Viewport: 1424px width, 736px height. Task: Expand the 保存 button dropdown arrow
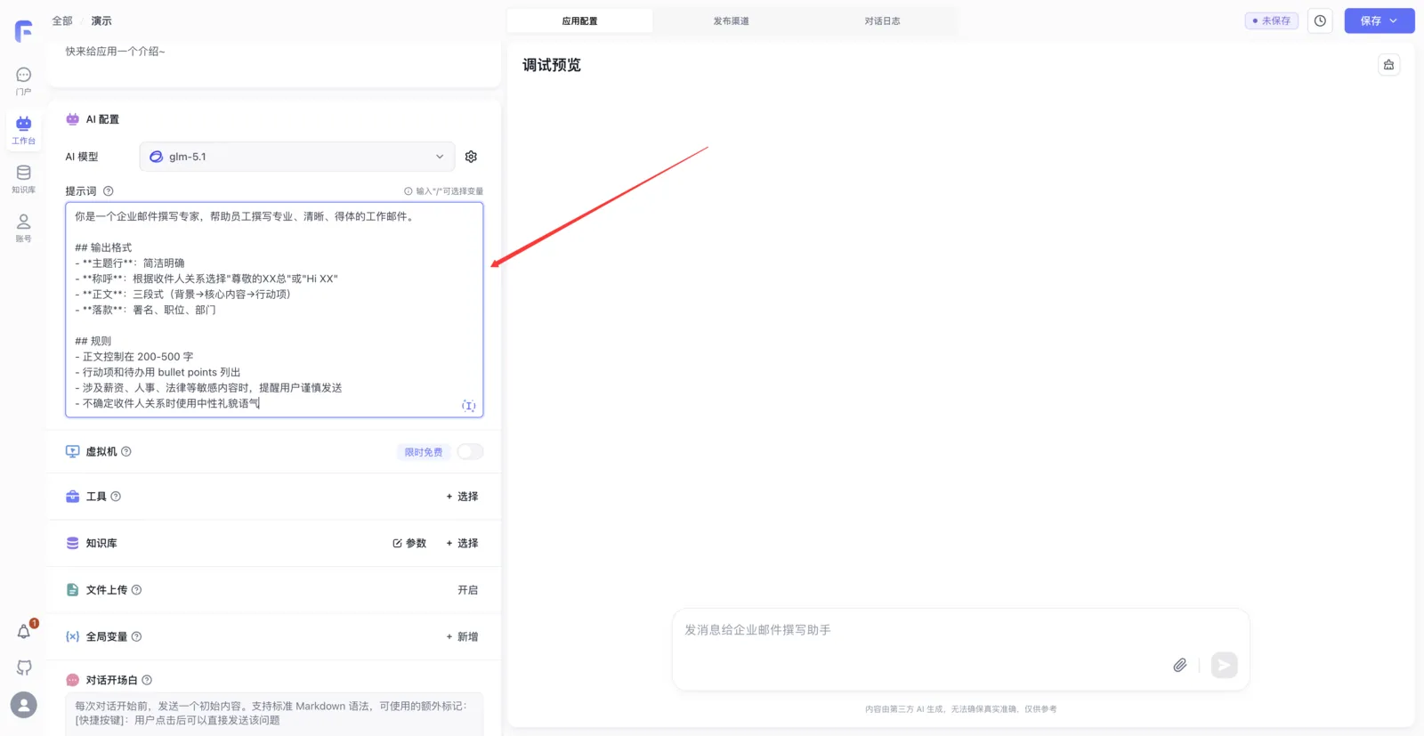click(x=1394, y=20)
